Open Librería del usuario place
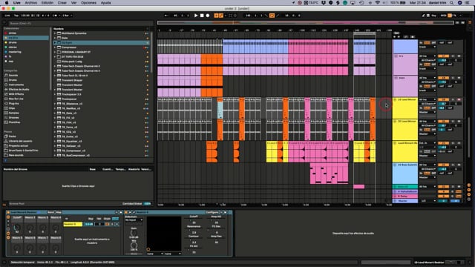This screenshot has width=475, height=267. (x=18, y=141)
